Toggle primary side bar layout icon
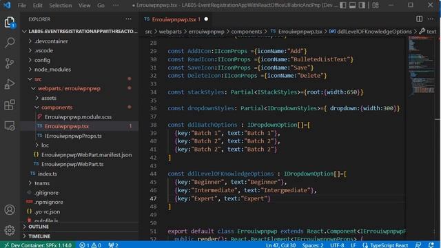This screenshot has width=441, height=248. [343, 5]
